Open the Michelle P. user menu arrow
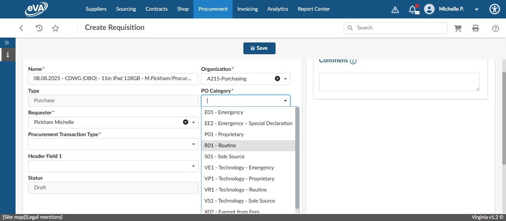506x221 pixels. (x=477, y=9)
